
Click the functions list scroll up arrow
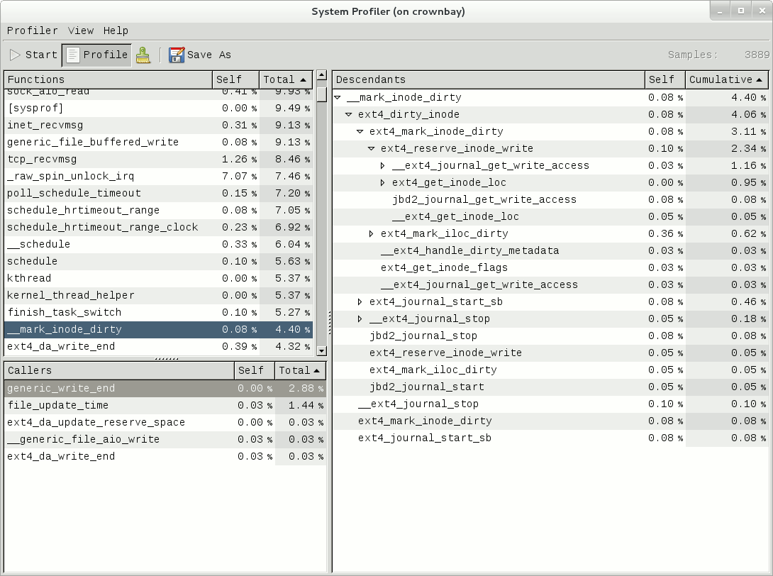point(321,75)
